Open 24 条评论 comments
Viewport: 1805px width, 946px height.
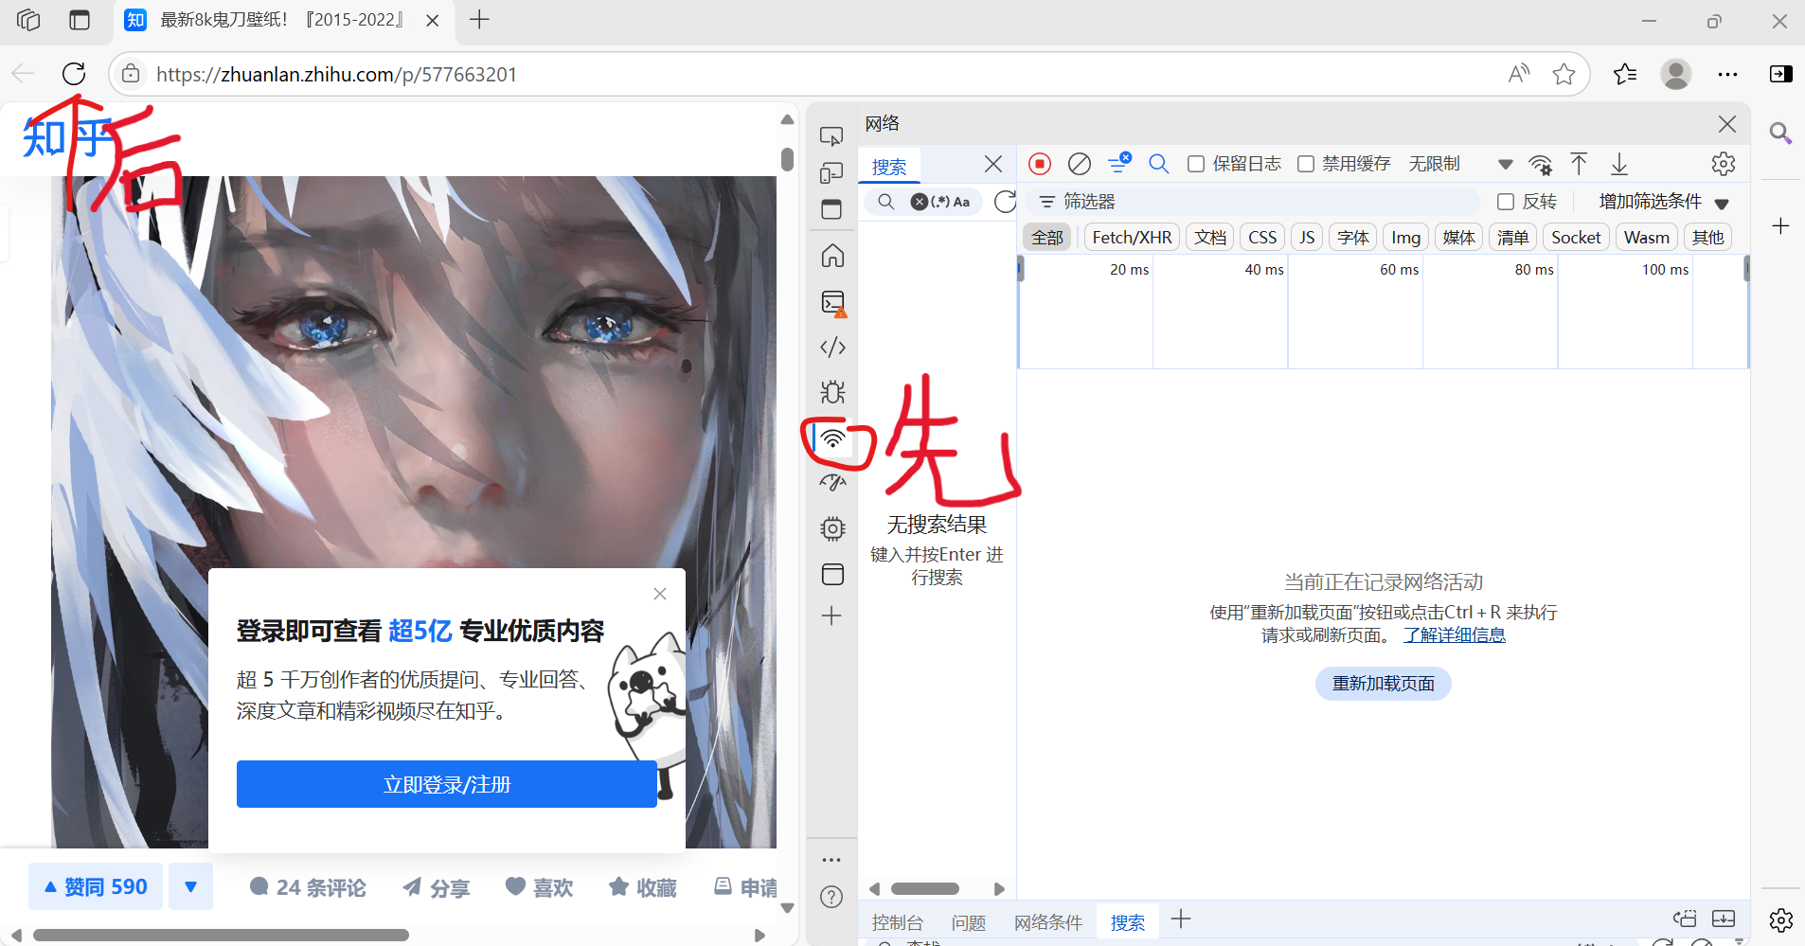point(308,887)
